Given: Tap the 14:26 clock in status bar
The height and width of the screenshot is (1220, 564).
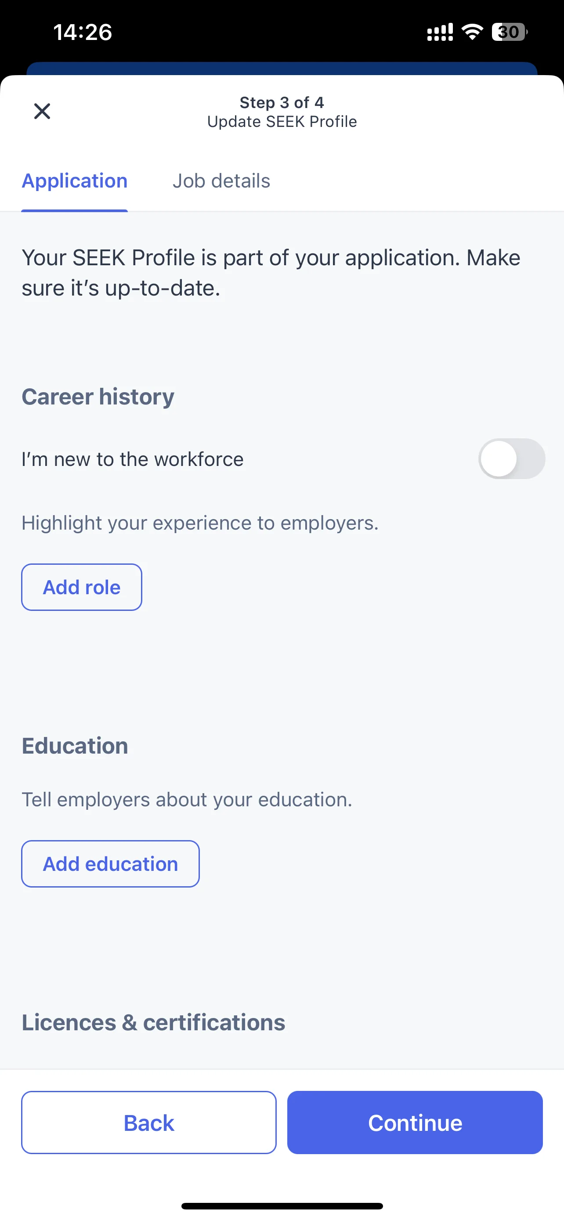Looking at the screenshot, I should tap(83, 32).
